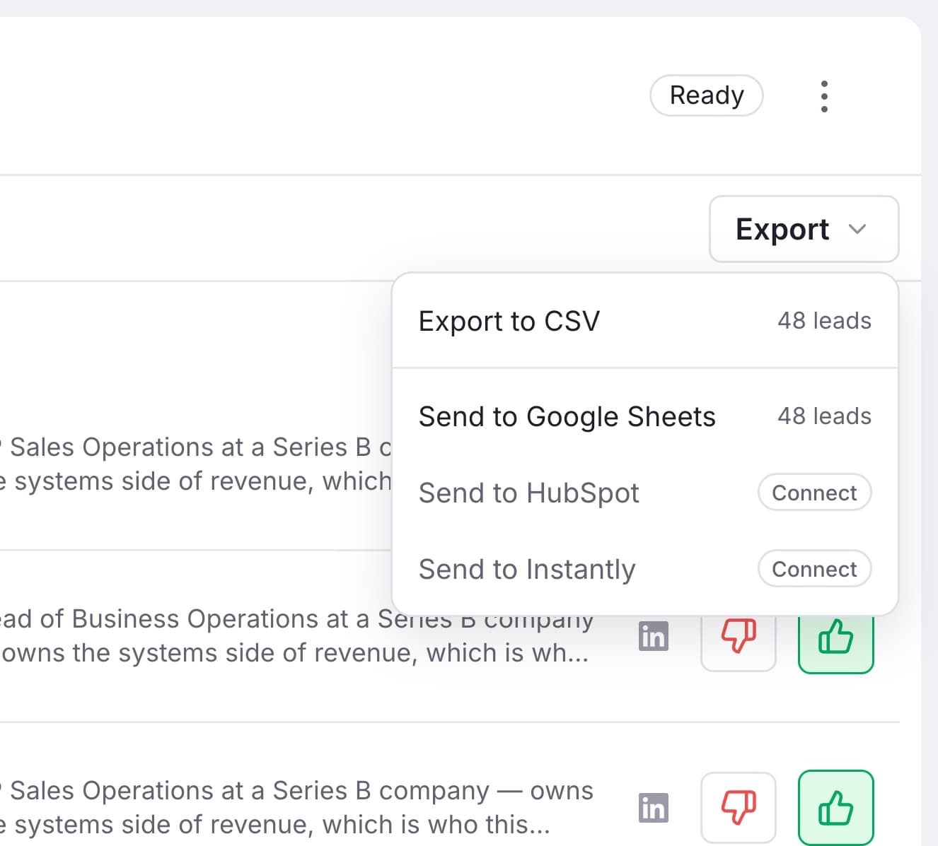Image resolution: width=938 pixels, height=846 pixels.
Task: Open LinkedIn for Head of Business Operations lead
Action: [x=653, y=636]
